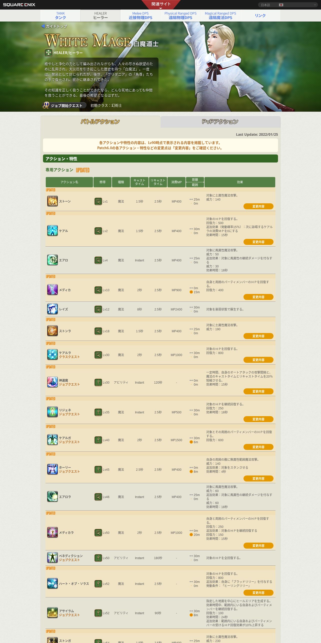
Task: Show 変更内容 for メディカ
Action: (x=258, y=297)
